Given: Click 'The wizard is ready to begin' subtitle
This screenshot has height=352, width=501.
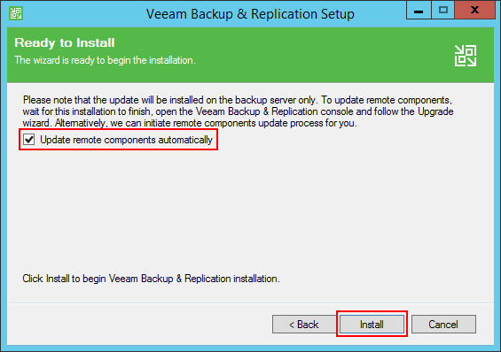Looking at the screenshot, I should [106, 60].
